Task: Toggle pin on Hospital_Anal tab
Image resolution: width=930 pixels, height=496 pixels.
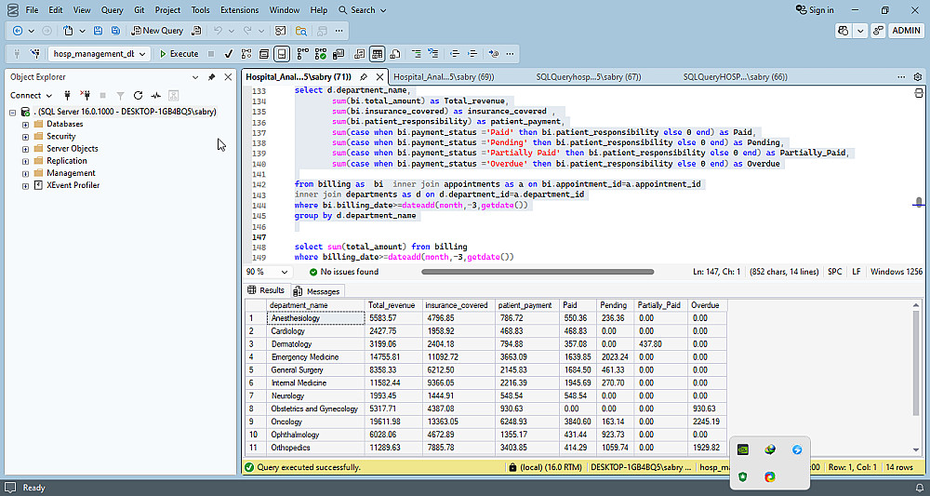Action: click(364, 76)
